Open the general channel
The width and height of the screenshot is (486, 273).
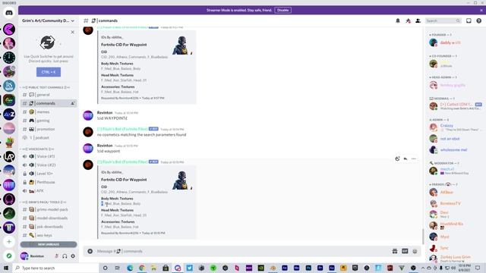click(x=49, y=95)
